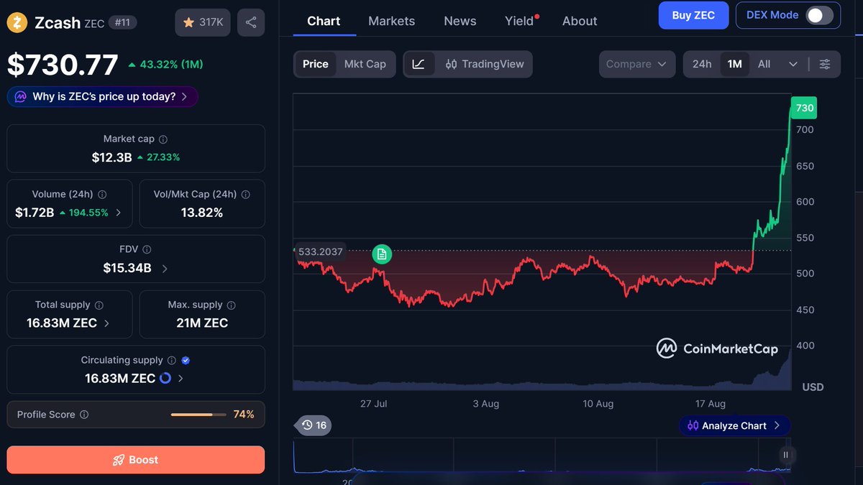Expand Volume (24h) details chevron

[119, 213]
